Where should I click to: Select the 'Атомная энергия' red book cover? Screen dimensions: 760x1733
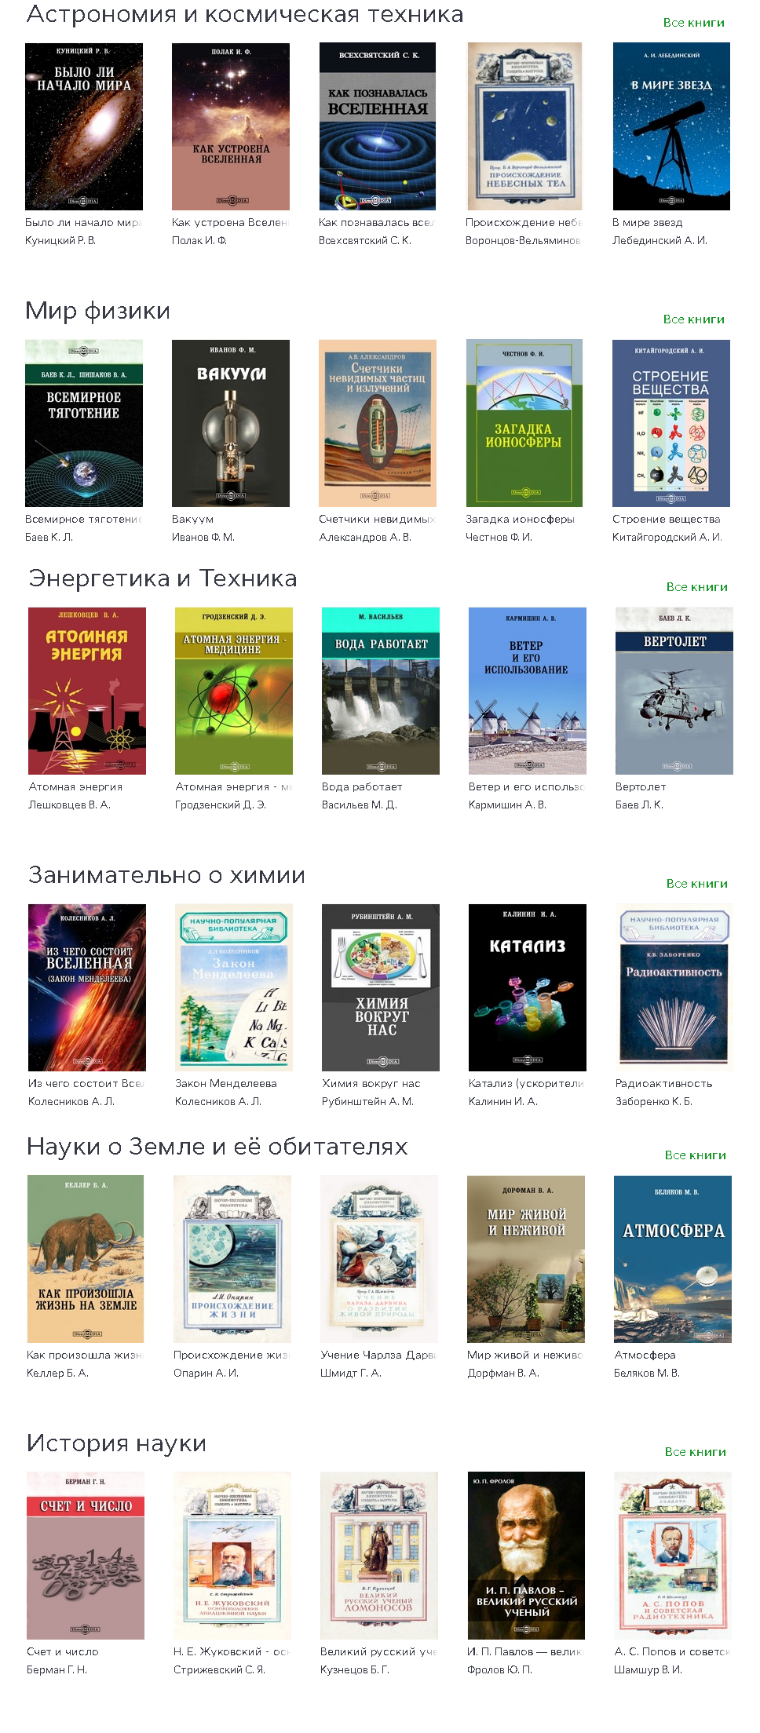tap(87, 691)
